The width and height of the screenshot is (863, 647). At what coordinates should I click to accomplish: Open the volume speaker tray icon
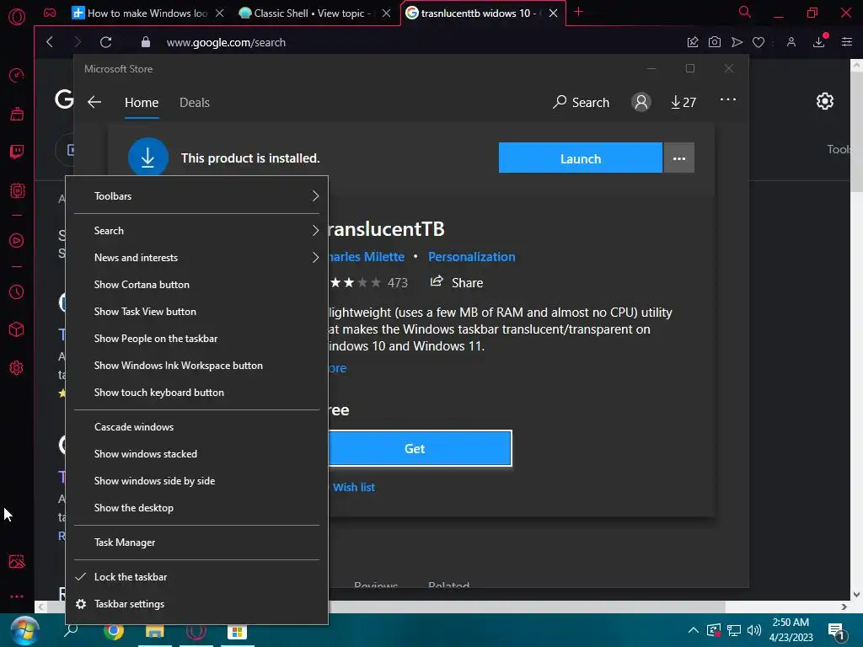[754, 630]
